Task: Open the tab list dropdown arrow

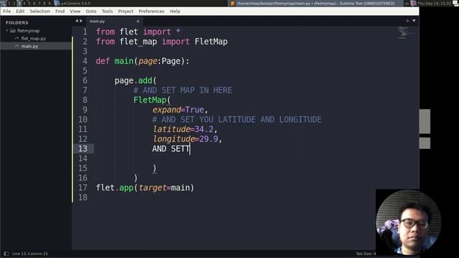Action: (x=414, y=21)
